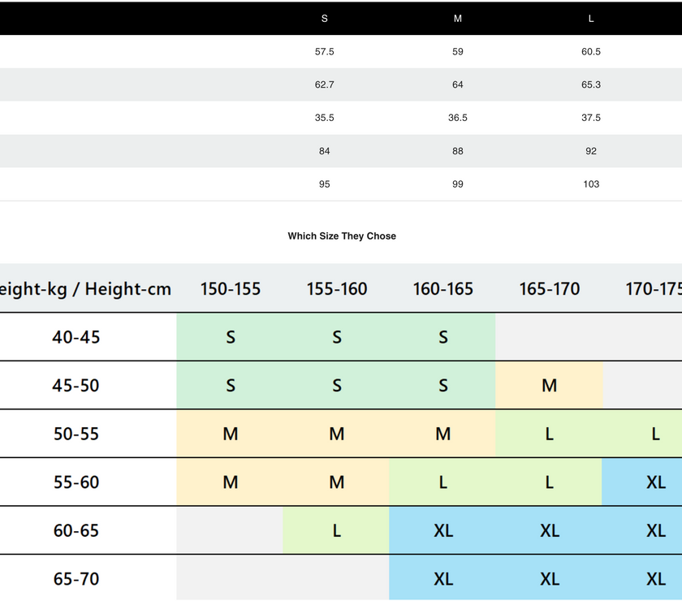This screenshot has width=682, height=601.
Task: Select the 55-60 weight row label
Action: 76,482
